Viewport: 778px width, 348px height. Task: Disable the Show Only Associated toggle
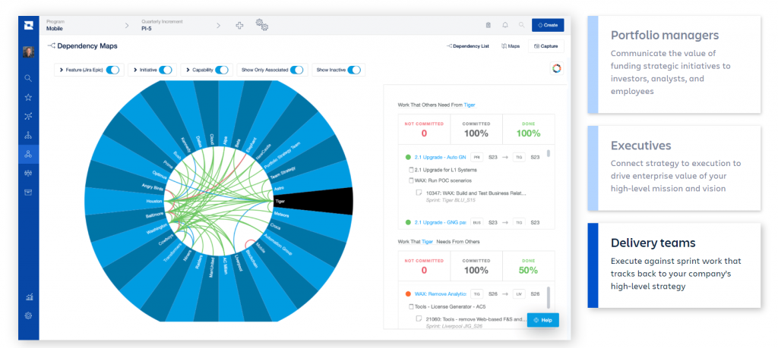[296, 70]
